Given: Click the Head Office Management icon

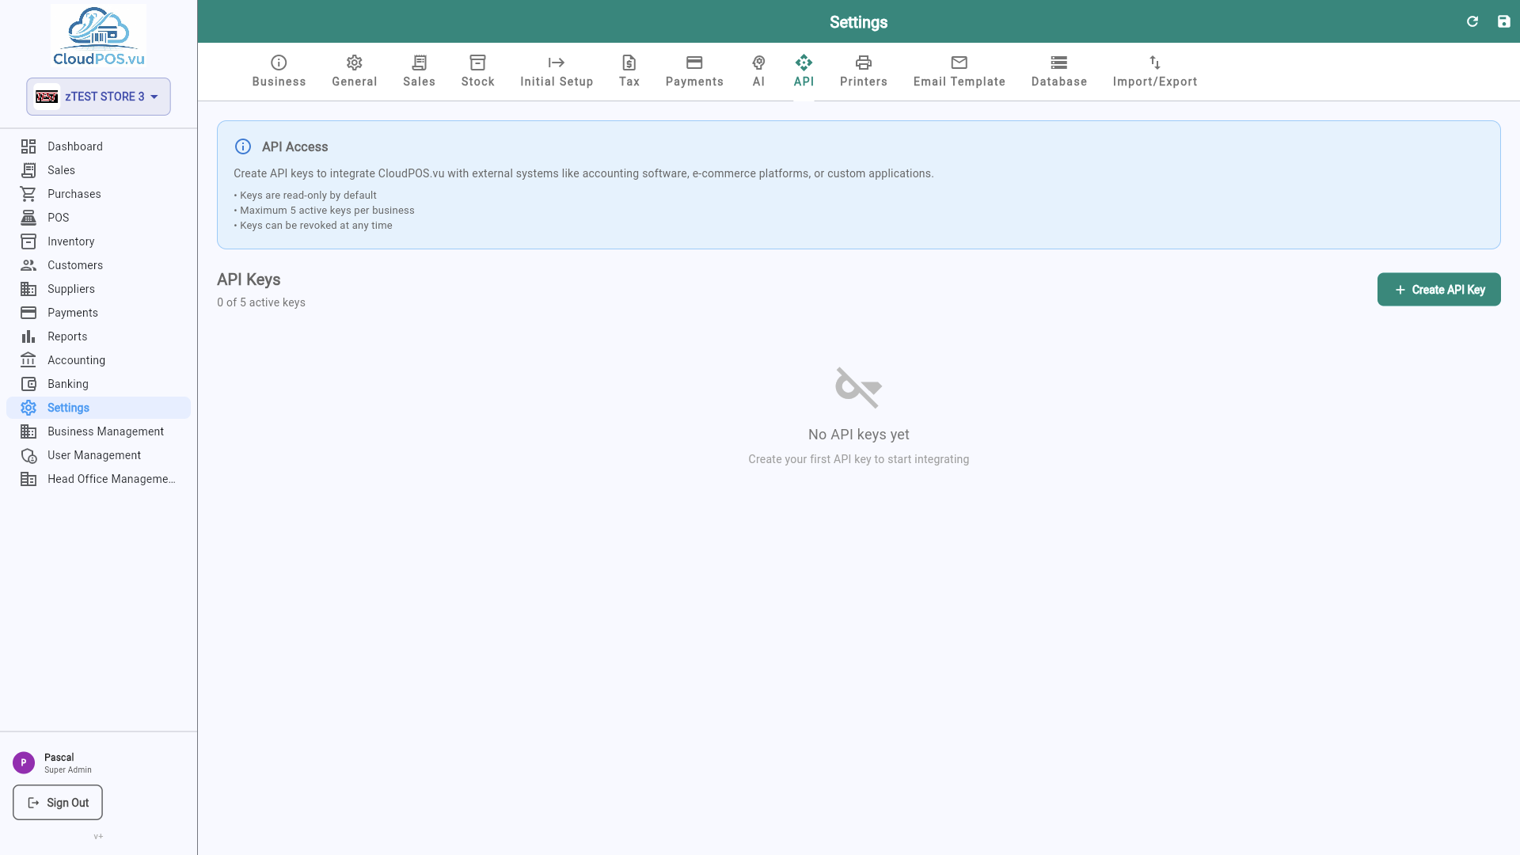Looking at the screenshot, I should point(28,479).
